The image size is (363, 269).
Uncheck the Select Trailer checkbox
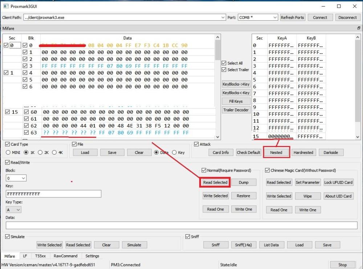tap(224, 70)
